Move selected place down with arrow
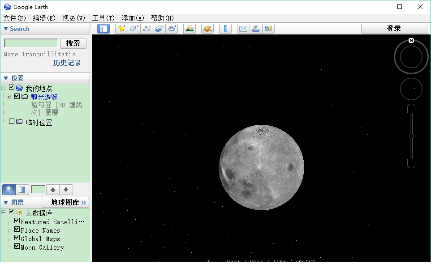431x272 pixels. [x=66, y=190]
